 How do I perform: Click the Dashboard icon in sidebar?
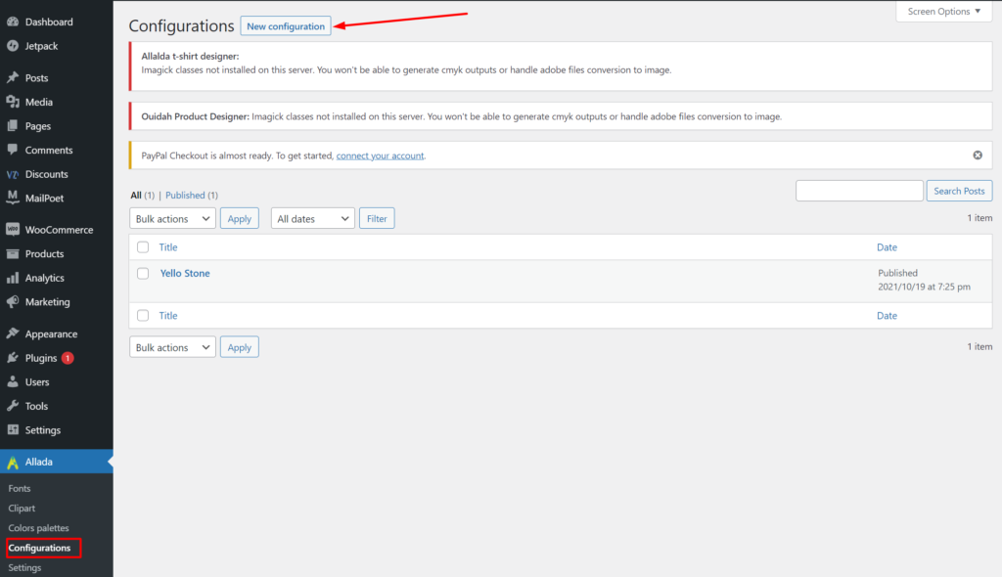click(x=13, y=22)
